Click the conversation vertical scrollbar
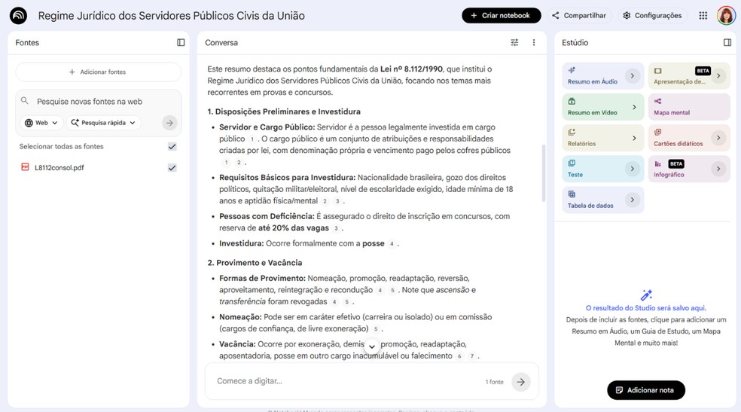741x412 pixels. point(544,173)
